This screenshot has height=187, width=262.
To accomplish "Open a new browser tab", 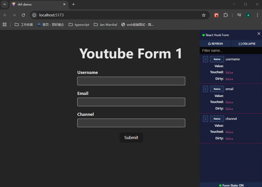I will (73, 4).
